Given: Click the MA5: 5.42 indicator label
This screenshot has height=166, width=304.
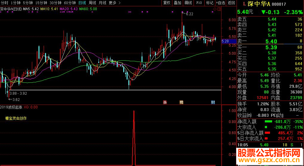Looking at the screenshot, I should click(31, 9).
